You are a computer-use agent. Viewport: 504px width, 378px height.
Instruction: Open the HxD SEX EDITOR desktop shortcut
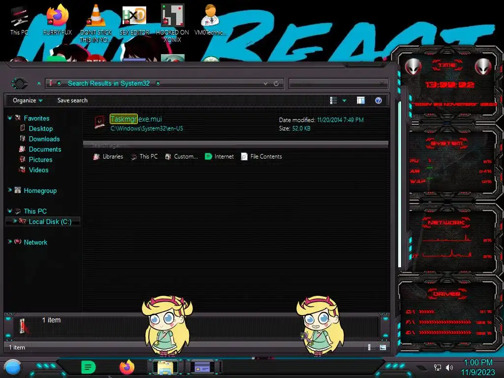134,20
